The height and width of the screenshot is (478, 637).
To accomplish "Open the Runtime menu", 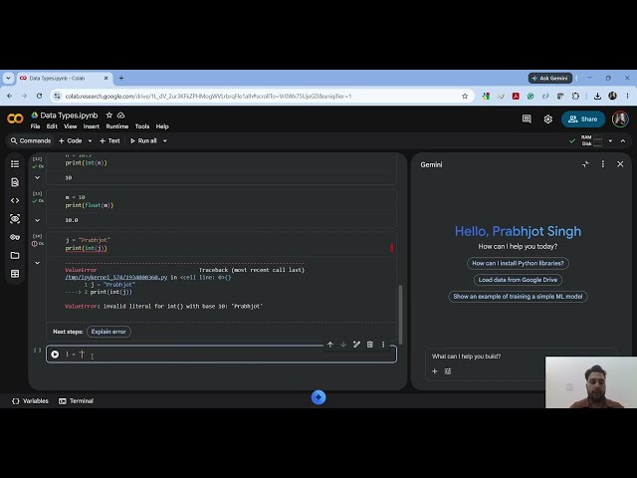I will [117, 126].
